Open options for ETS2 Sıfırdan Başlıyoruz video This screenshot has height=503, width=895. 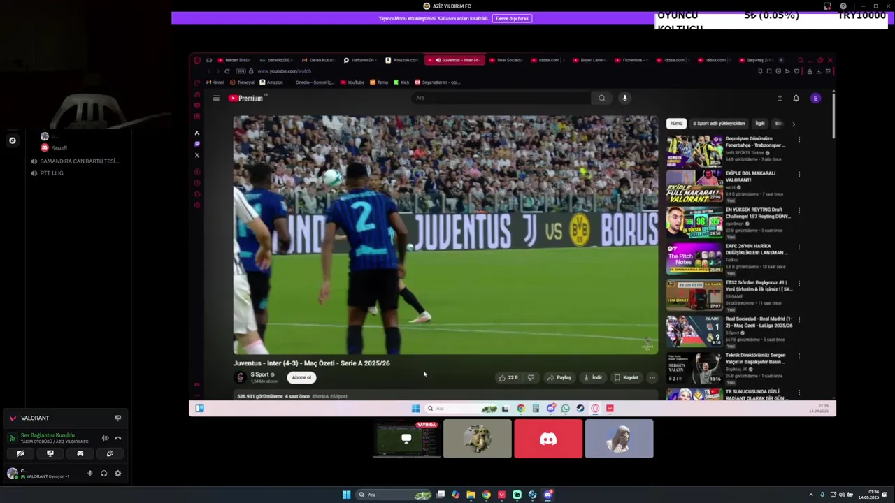pyautogui.click(x=799, y=285)
